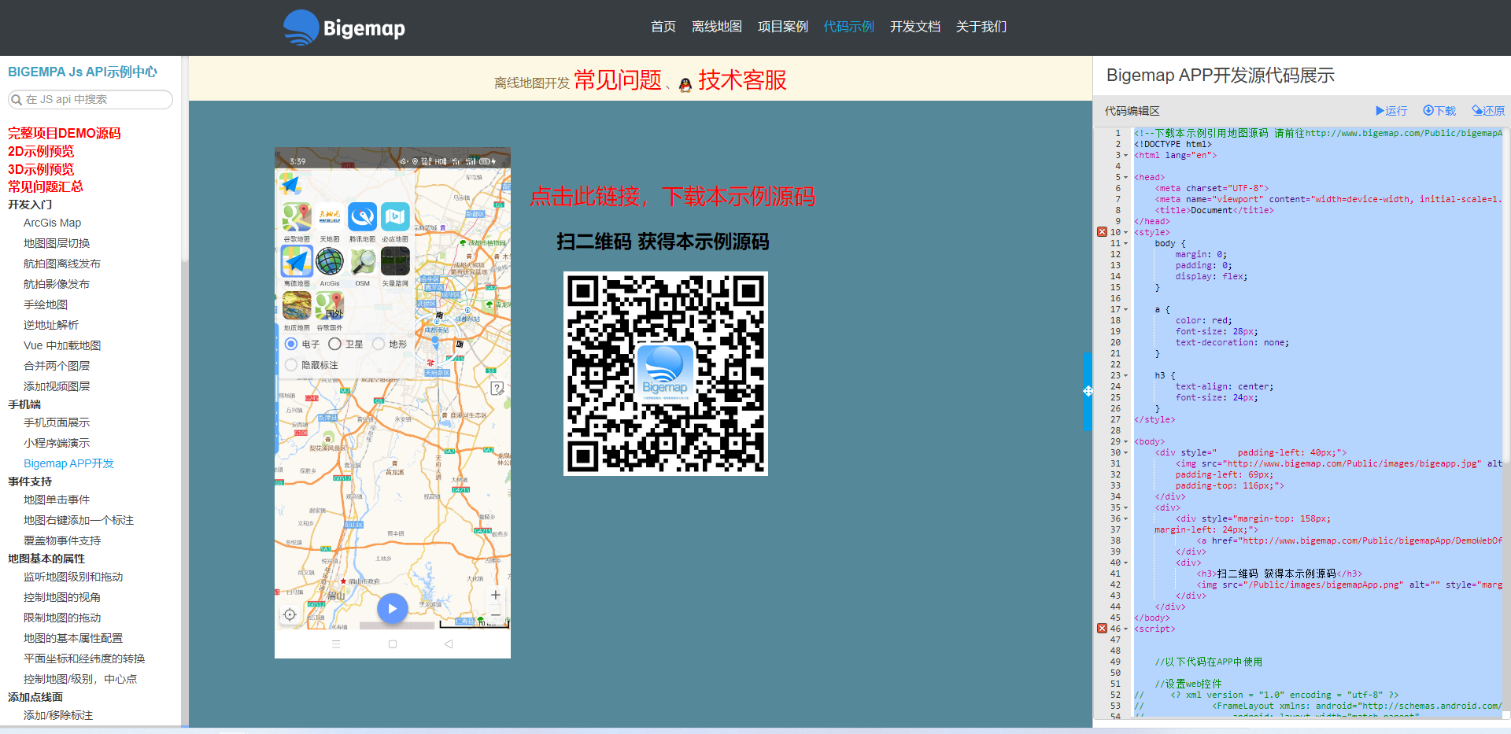Fold the h3 CSS rule on line 23
Viewport: 1511px width, 734px height.
[1126, 376]
